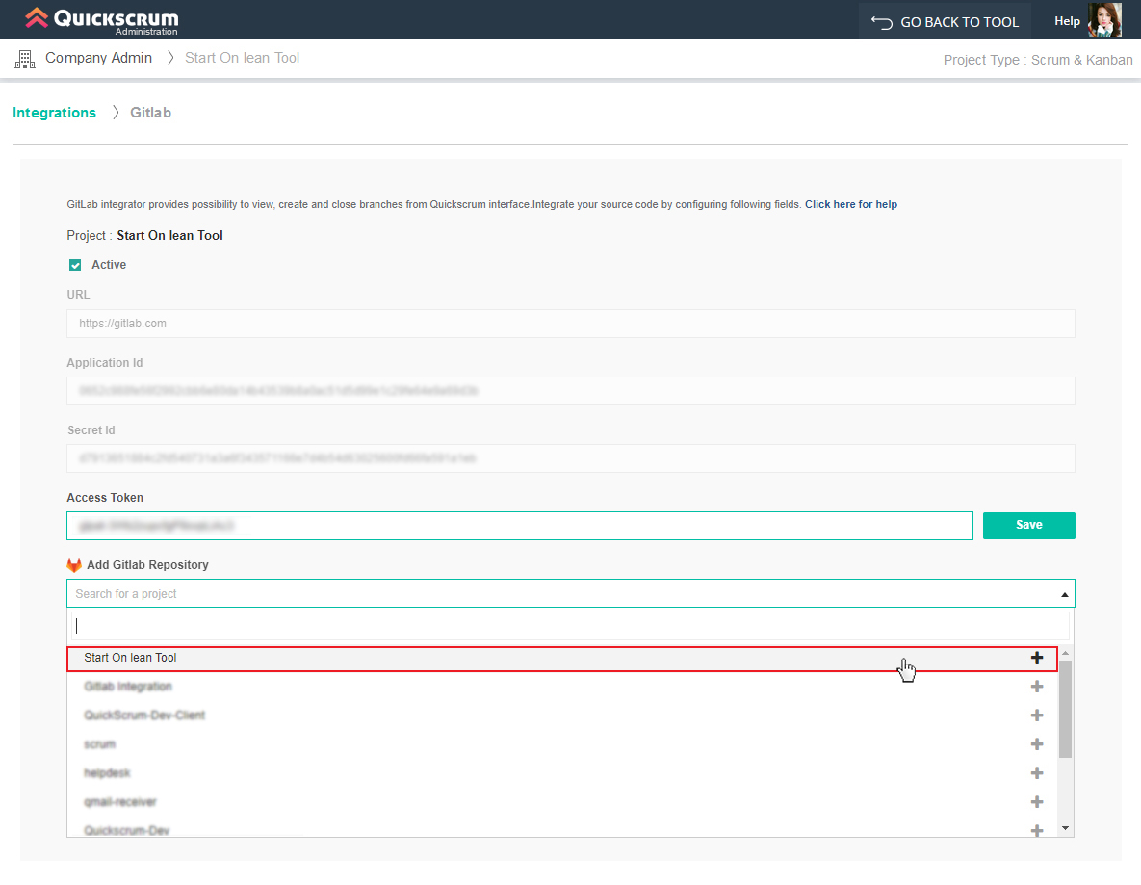Click the Company Admin building icon

click(x=25, y=59)
